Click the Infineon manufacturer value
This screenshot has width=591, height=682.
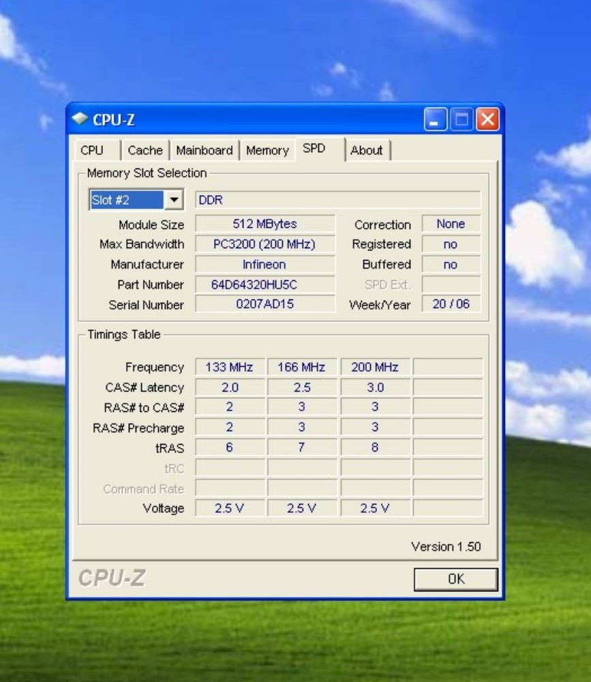(x=265, y=265)
